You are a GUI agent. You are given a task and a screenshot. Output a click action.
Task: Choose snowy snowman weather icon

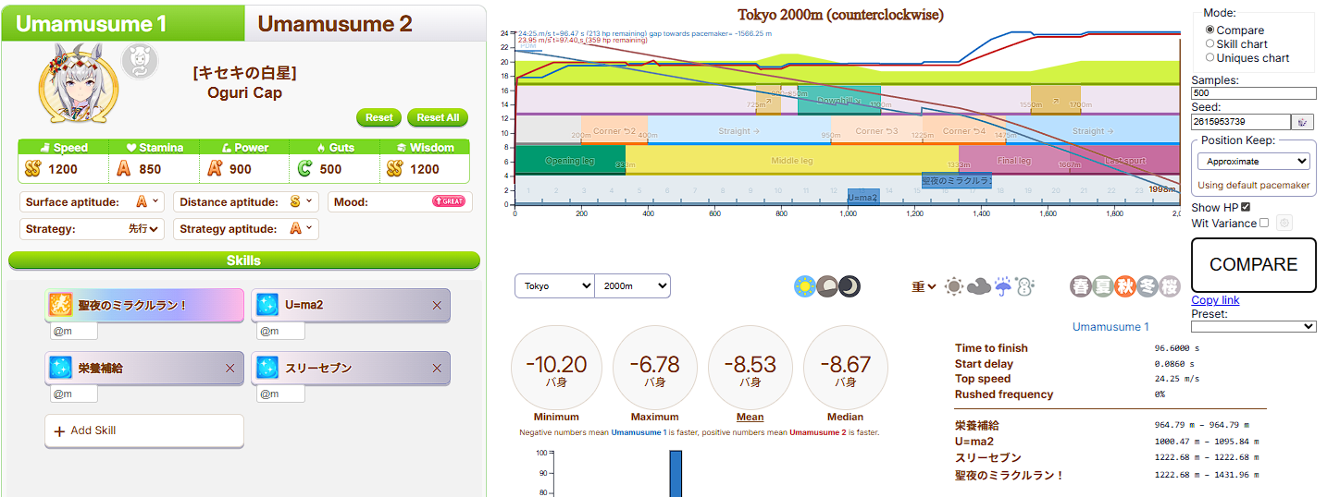click(1024, 286)
